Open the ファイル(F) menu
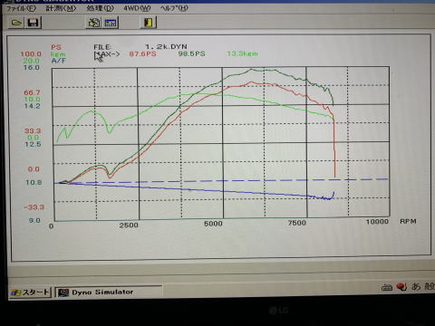 [21, 8]
